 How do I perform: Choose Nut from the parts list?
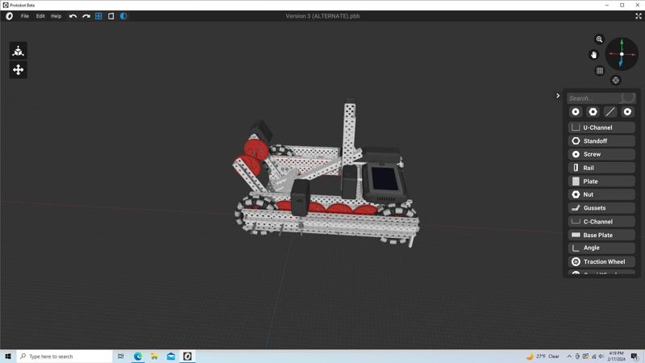(x=601, y=194)
